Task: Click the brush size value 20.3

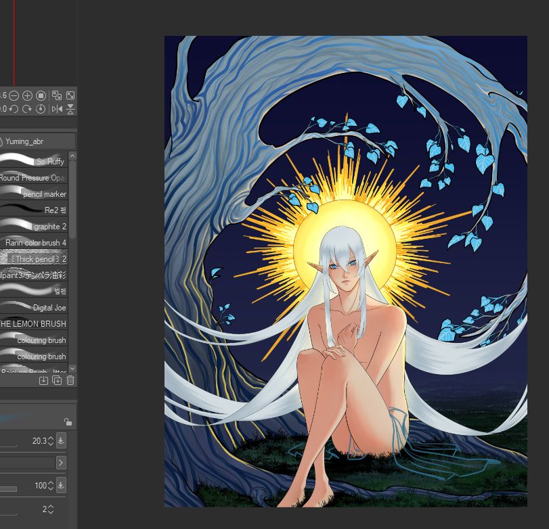Action: tap(39, 441)
